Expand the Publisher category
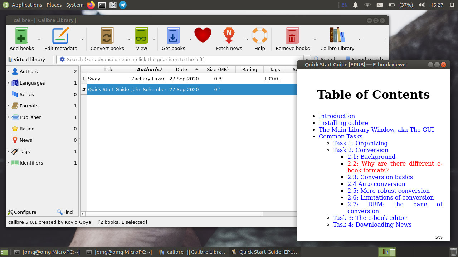This screenshot has height=257, width=458. click(x=8, y=117)
